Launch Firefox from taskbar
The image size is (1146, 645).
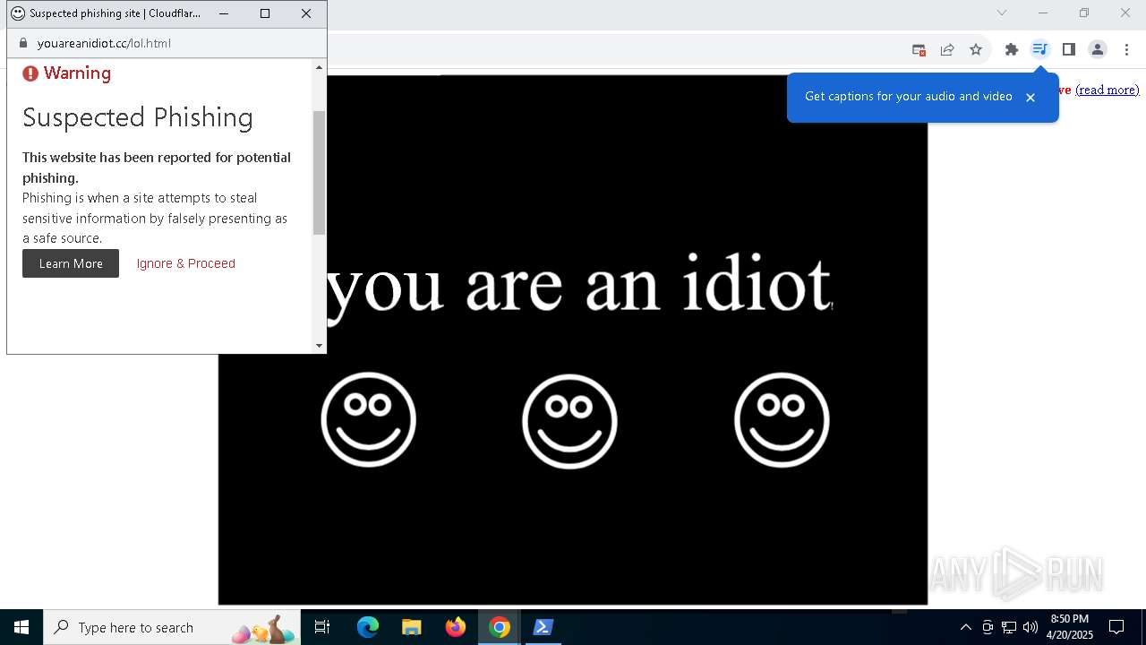click(456, 627)
